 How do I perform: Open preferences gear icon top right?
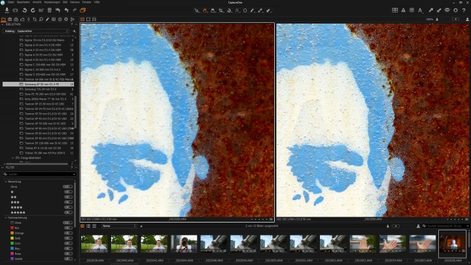coord(456,10)
